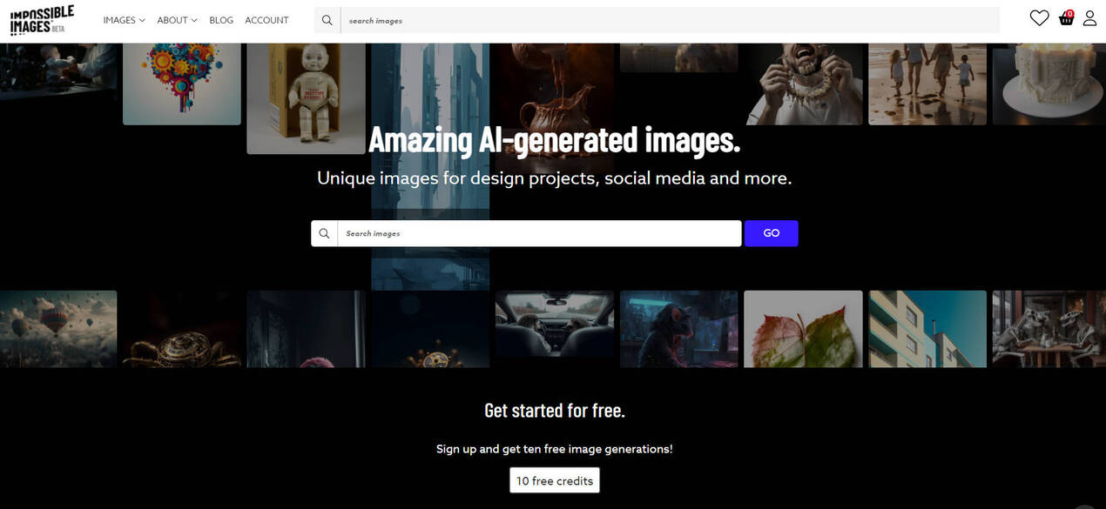Click the 10 free credits button
Image resolution: width=1106 pixels, height=509 pixels.
(555, 480)
